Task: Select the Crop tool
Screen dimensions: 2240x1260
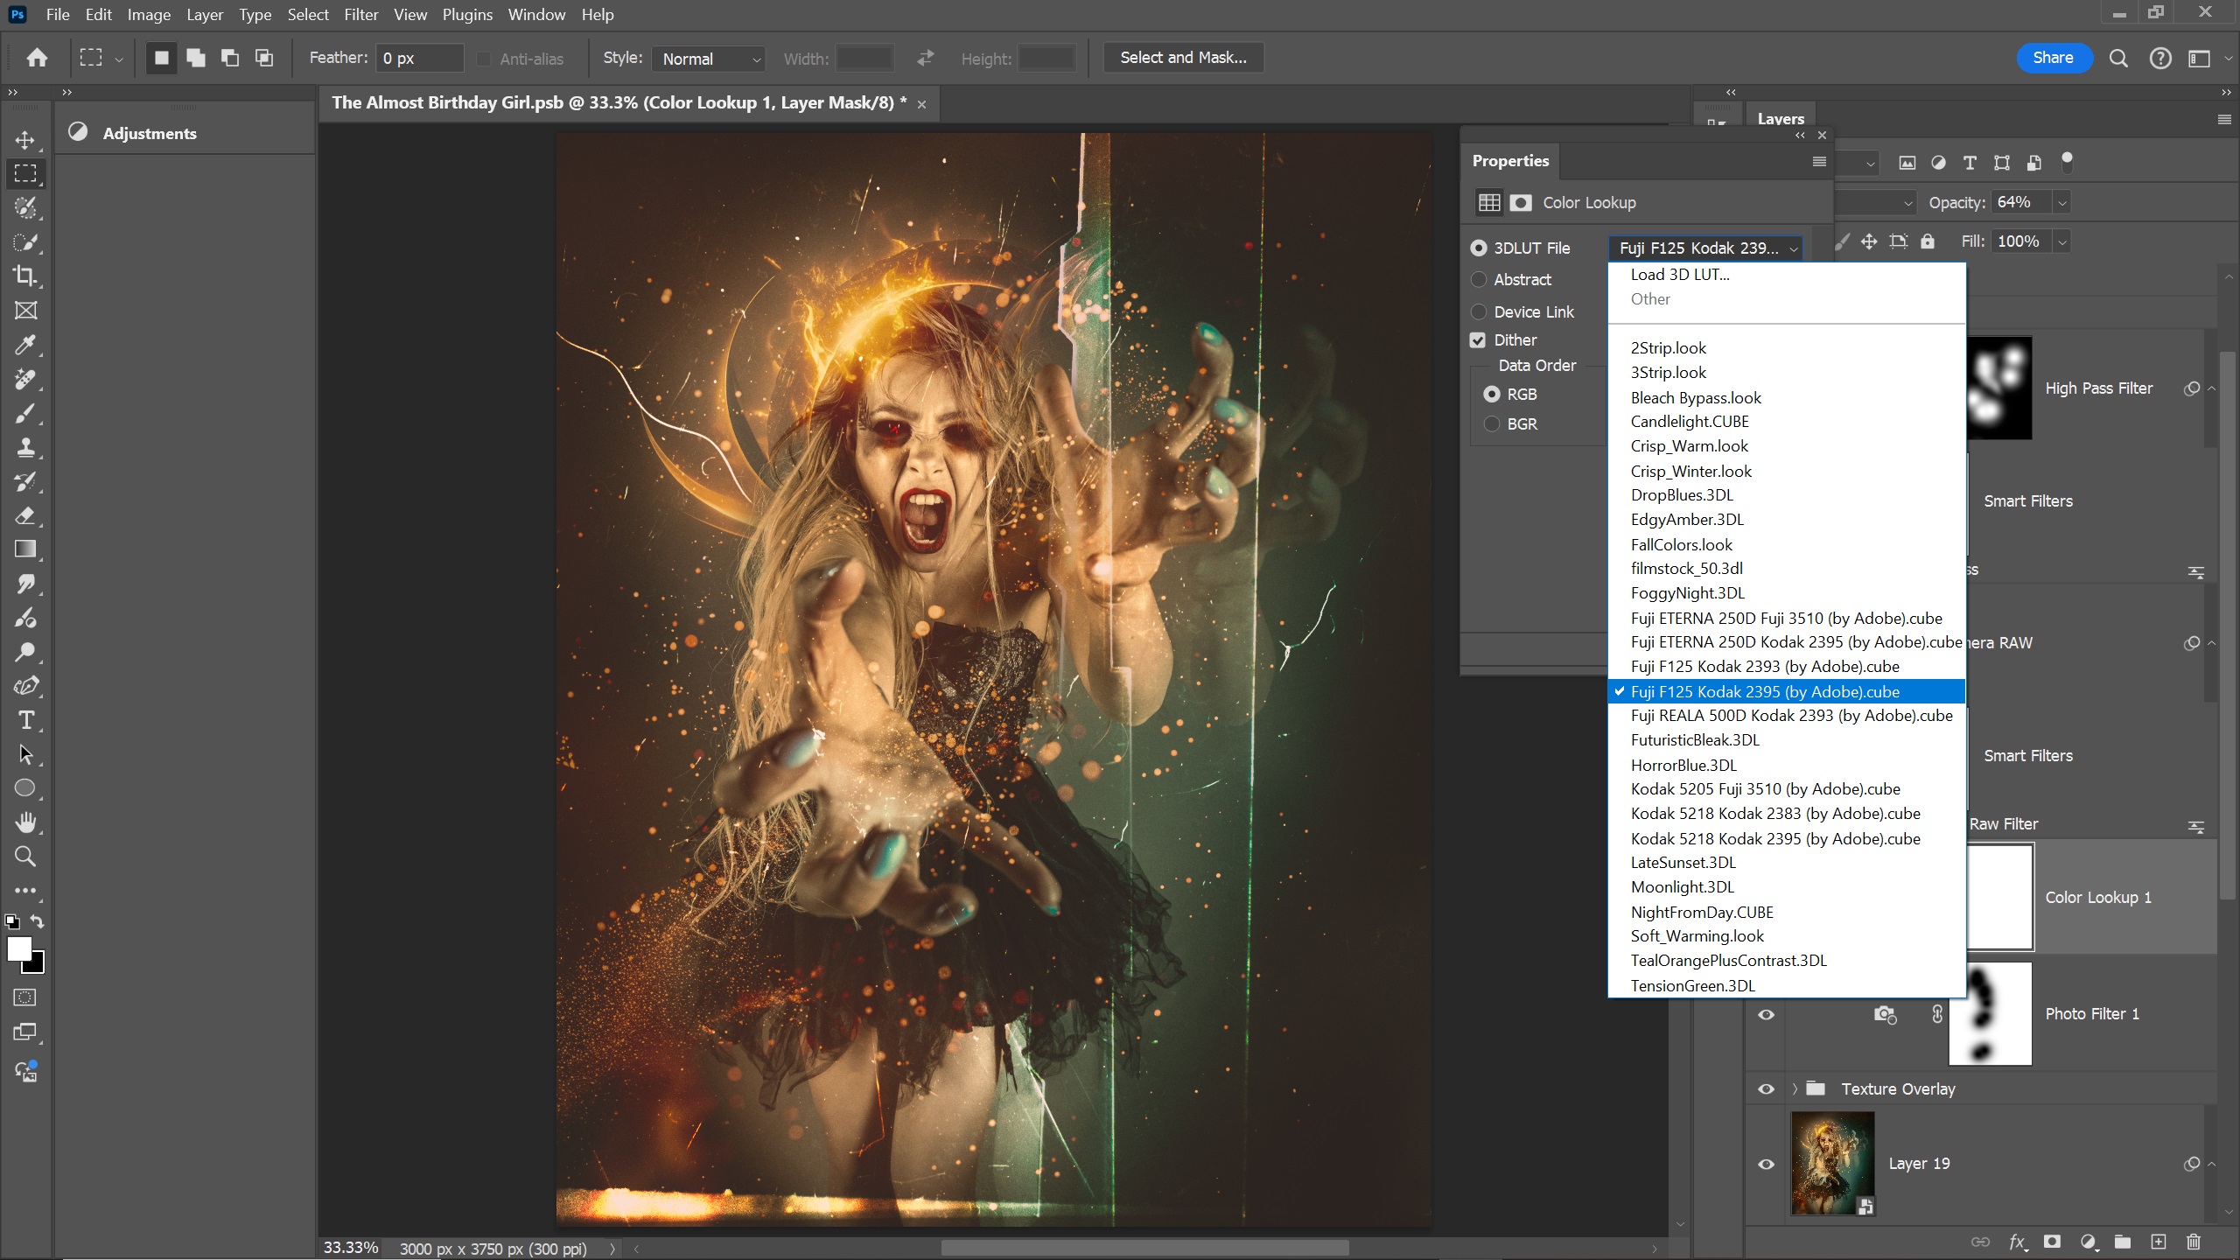Action: pos(25,276)
